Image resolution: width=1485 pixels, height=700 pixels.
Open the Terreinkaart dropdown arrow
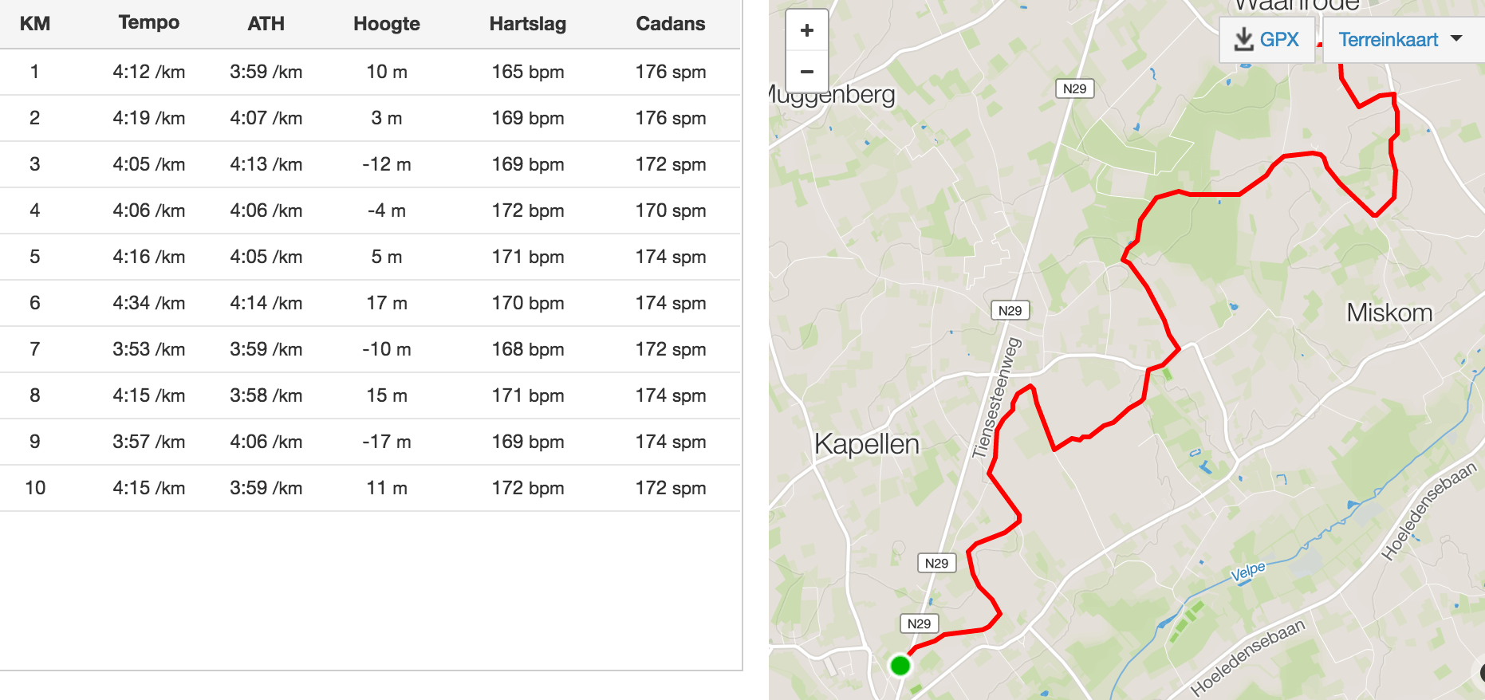pos(1456,38)
